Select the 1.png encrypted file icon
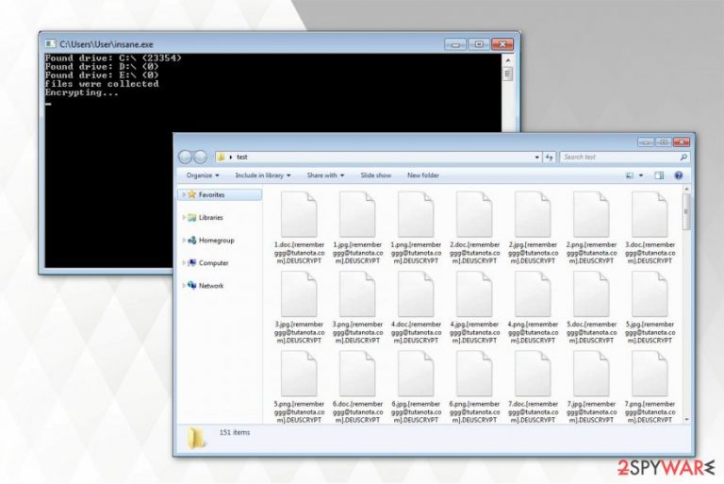Image resolution: width=724 pixels, height=484 pixels. pyautogui.click(x=416, y=214)
